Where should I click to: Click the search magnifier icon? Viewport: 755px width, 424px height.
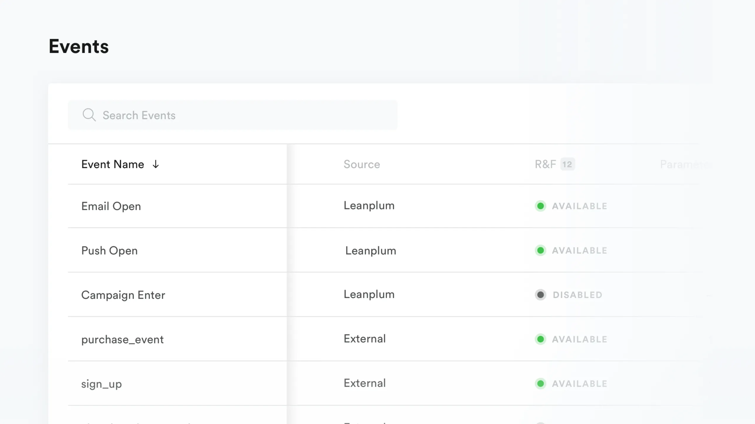(x=89, y=115)
